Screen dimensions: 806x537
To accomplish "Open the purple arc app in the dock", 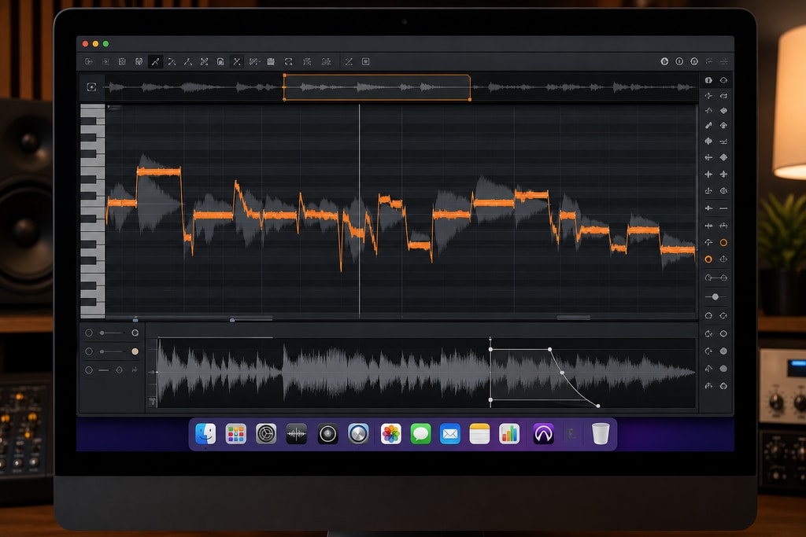I will pos(543,434).
